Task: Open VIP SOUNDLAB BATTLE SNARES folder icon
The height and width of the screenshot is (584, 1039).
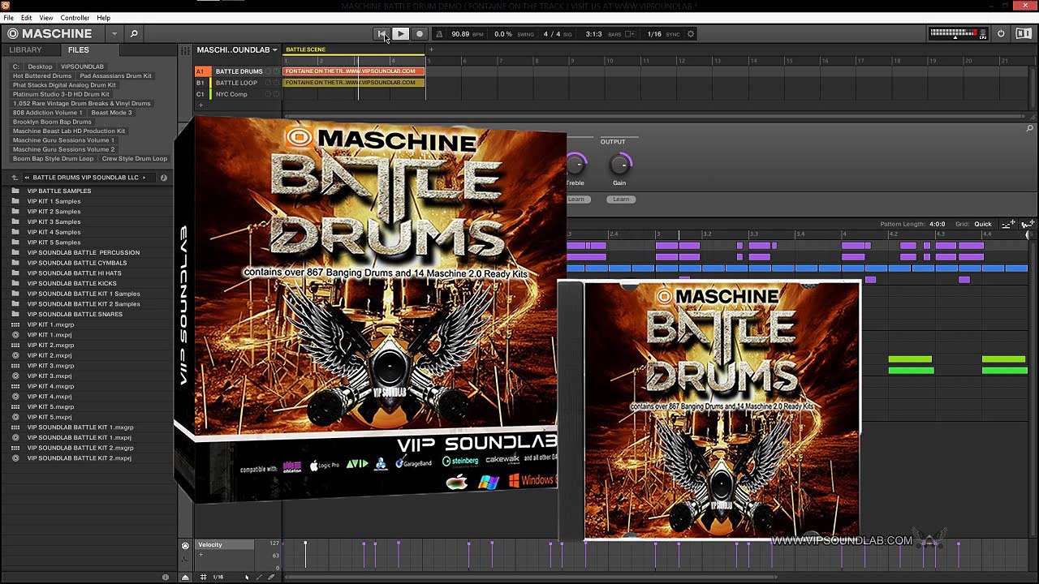Action: pos(15,315)
